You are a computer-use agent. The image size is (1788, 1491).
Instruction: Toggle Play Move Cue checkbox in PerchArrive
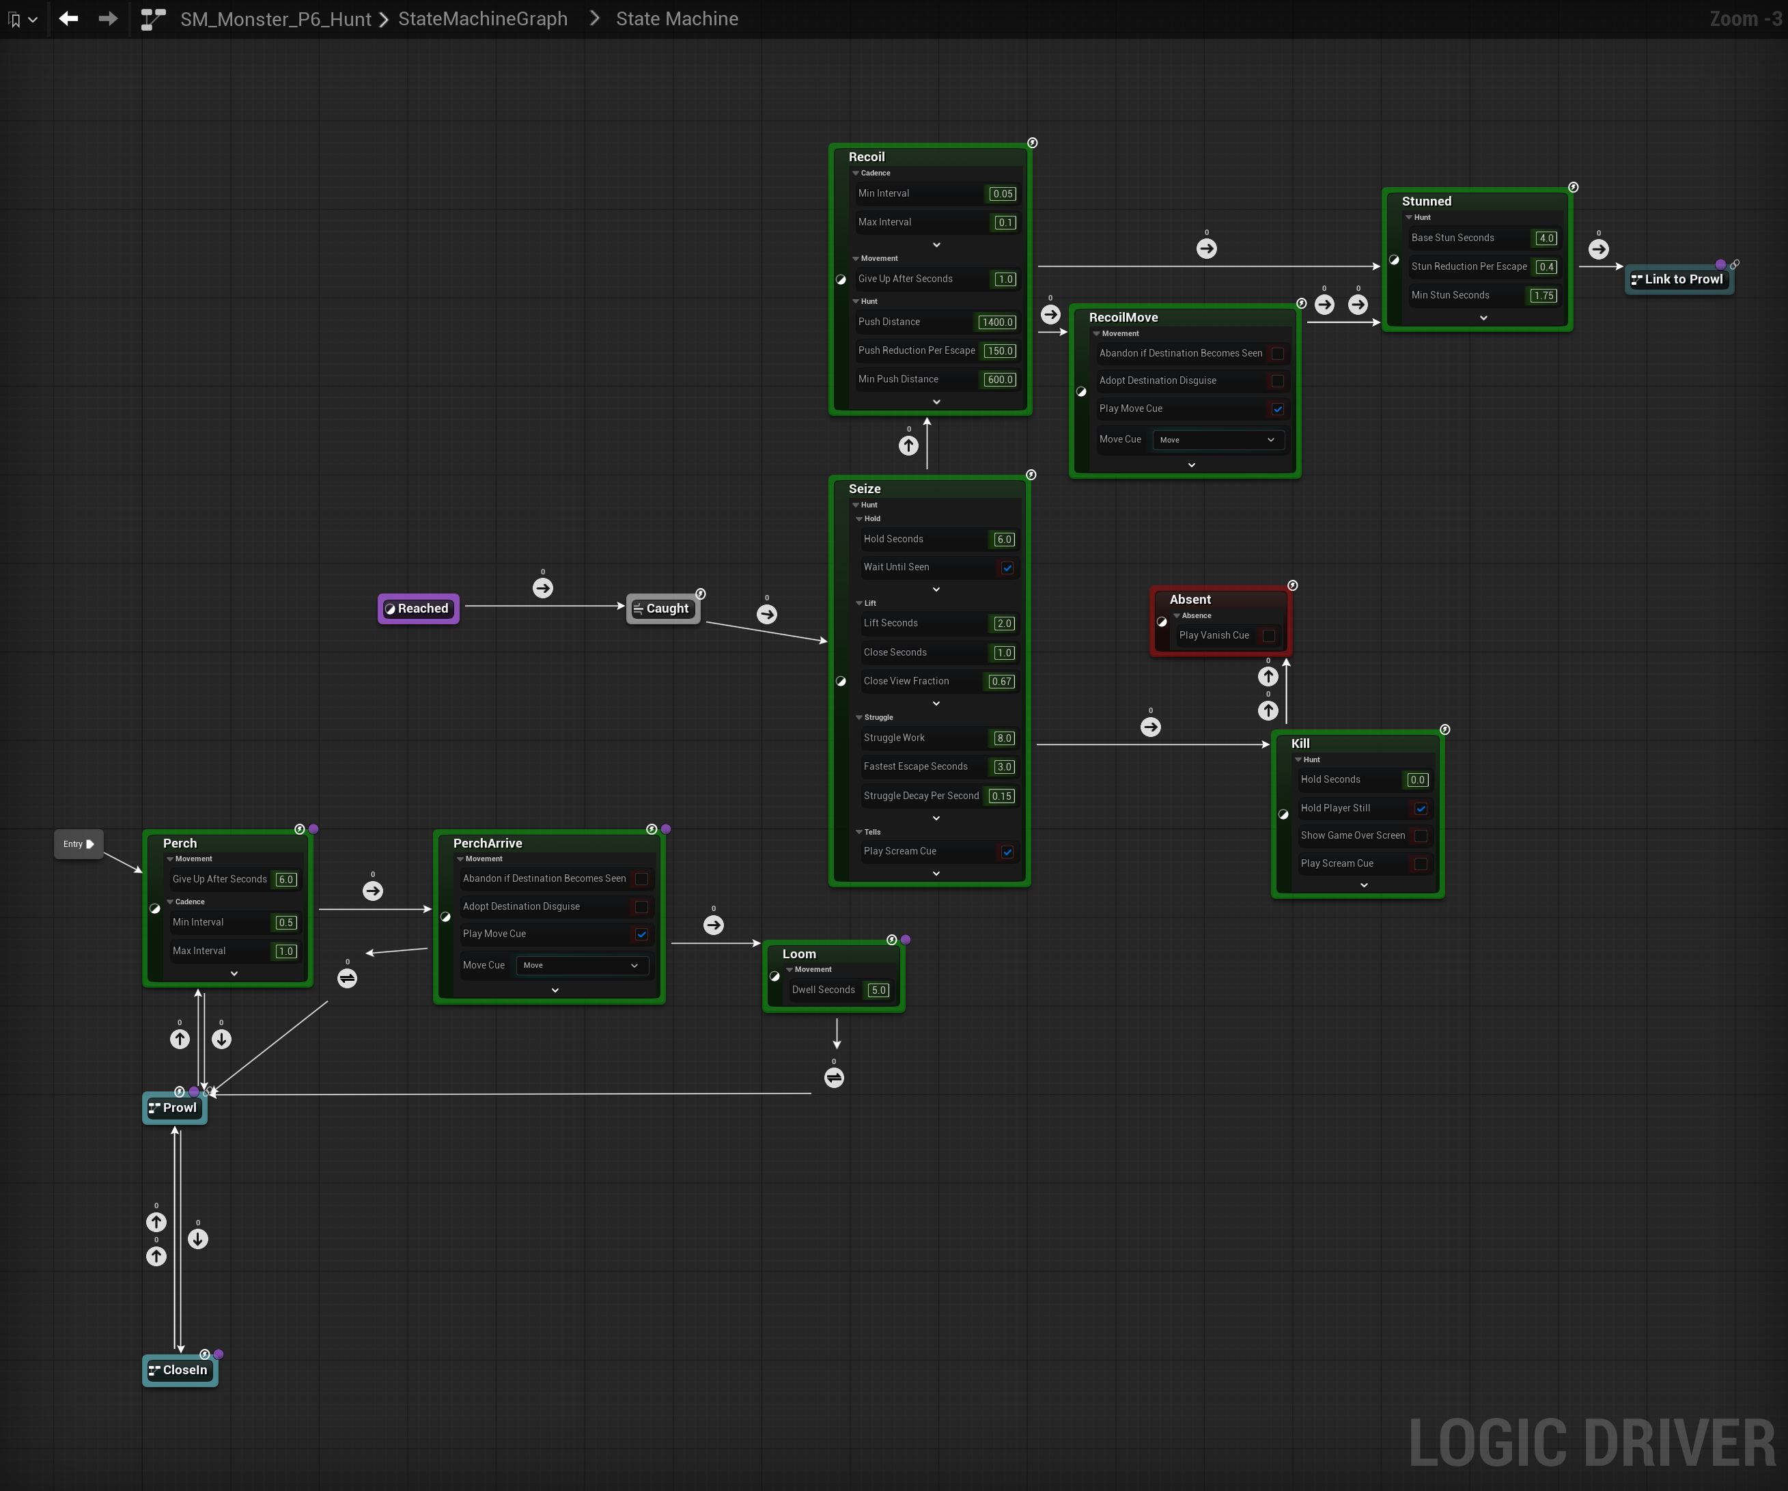pyautogui.click(x=642, y=935)
